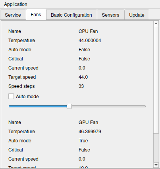Click the scrollbar track below the thumb
160x169 pixels.
(156, 148)
